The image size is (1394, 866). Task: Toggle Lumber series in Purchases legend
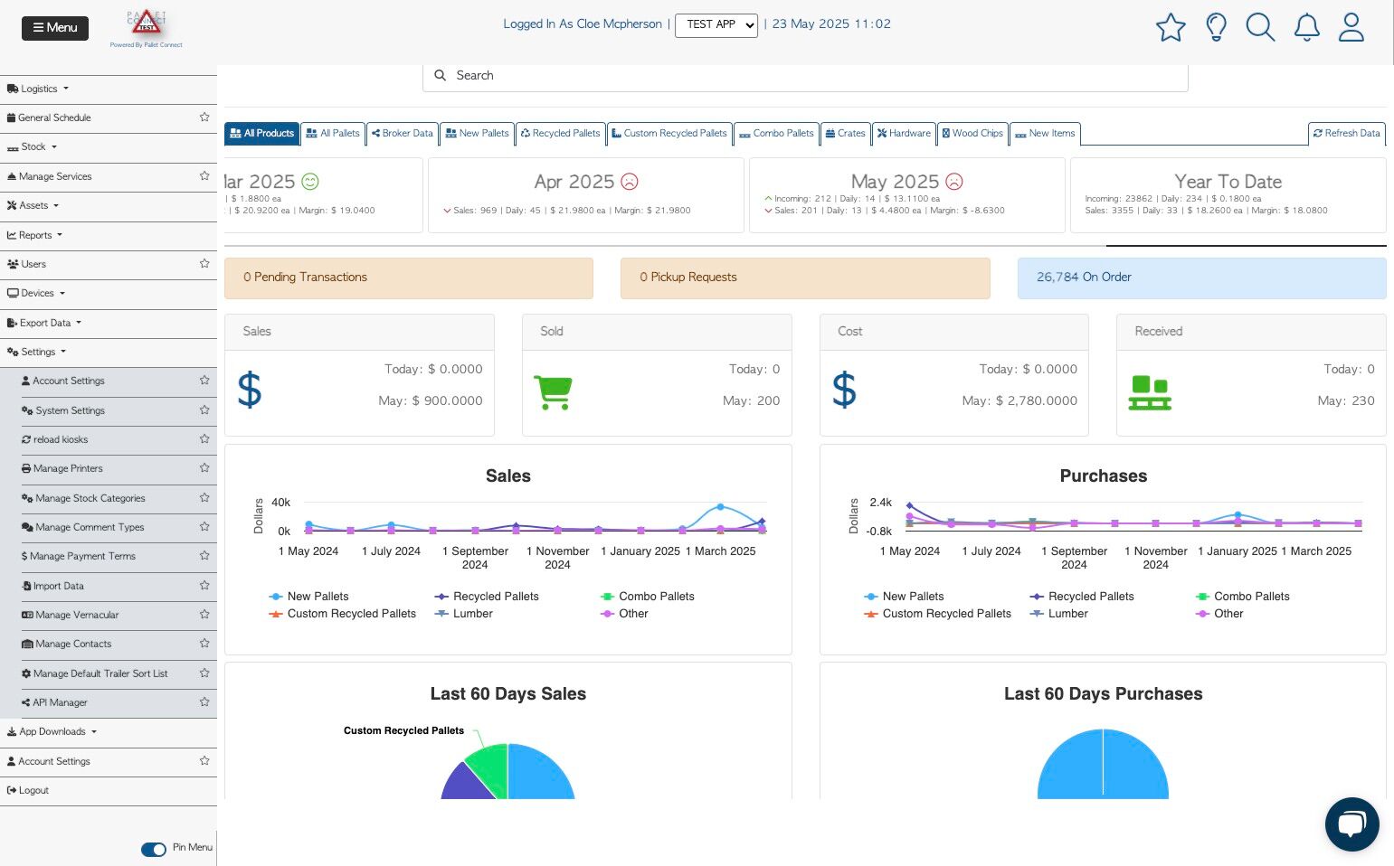pos(1059,614)
